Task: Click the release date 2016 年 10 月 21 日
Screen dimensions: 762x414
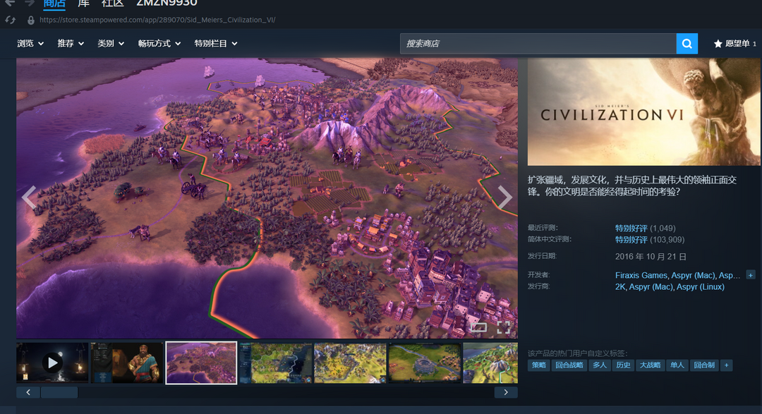Action: coord(651,257)
